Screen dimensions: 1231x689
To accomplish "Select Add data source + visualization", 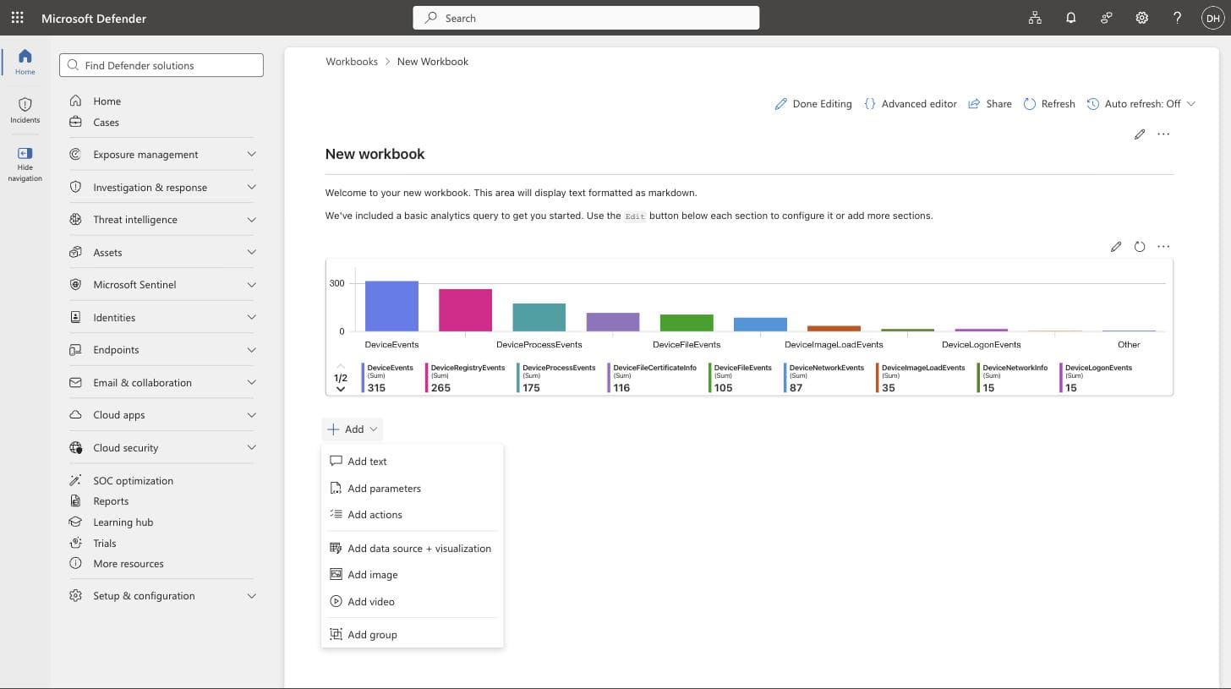I will pos(413,549).
